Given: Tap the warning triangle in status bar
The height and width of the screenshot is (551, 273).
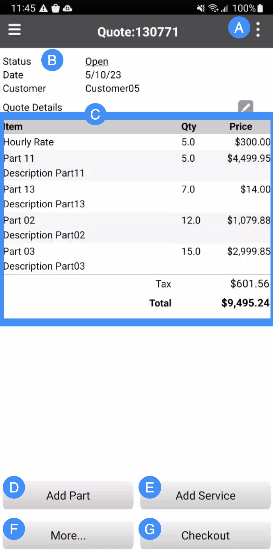Looking at the screenshot, I should click(43, 8).
